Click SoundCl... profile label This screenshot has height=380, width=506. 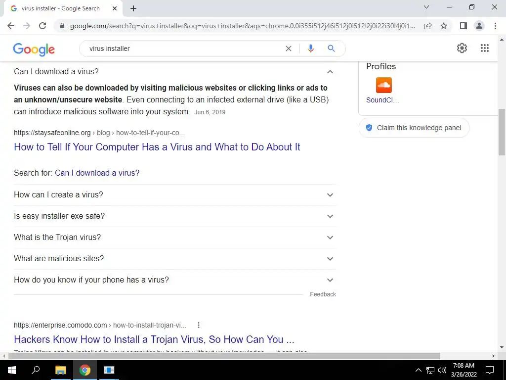click(383, 100)
